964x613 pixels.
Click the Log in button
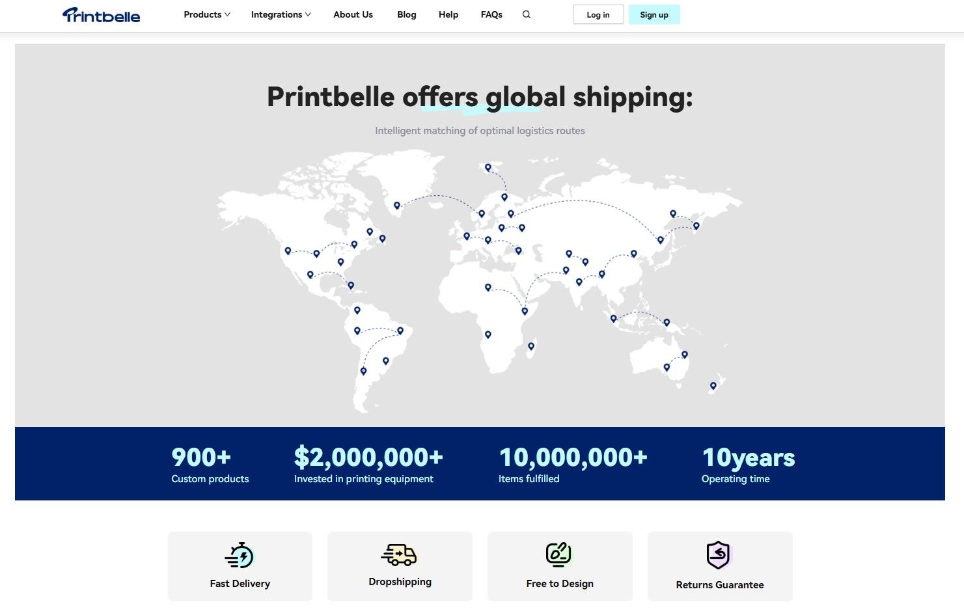click(598, 14)
